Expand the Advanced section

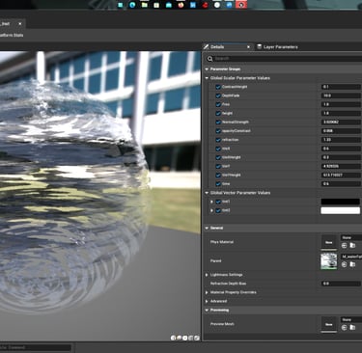(207, 301)
